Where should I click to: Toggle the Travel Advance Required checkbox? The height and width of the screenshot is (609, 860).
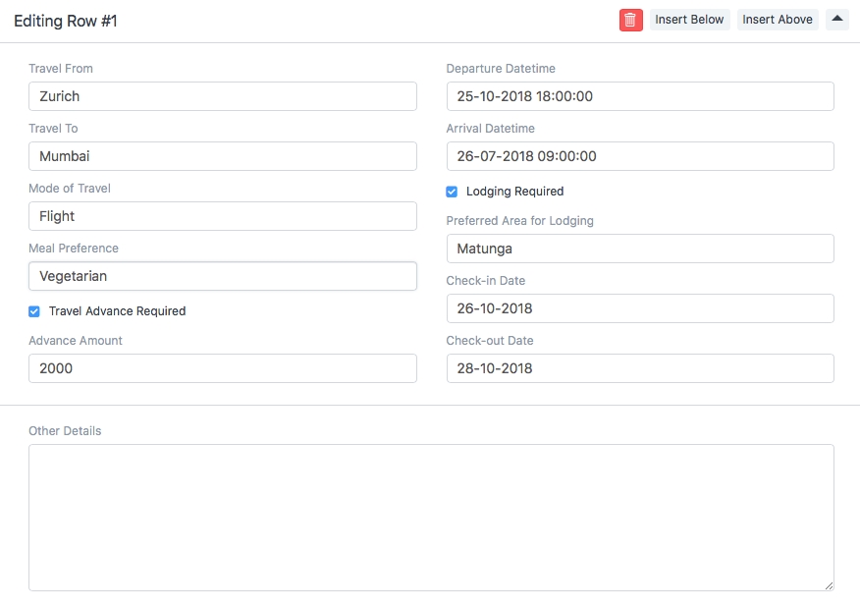click(34, 311)
